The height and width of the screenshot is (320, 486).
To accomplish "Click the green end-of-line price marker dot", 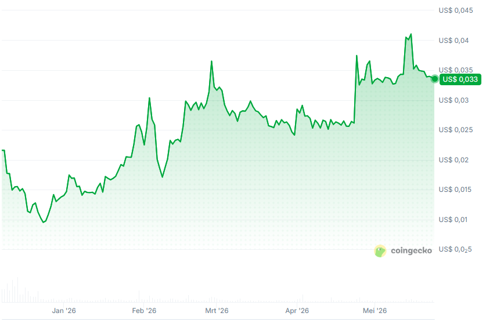I will point(434,79).
